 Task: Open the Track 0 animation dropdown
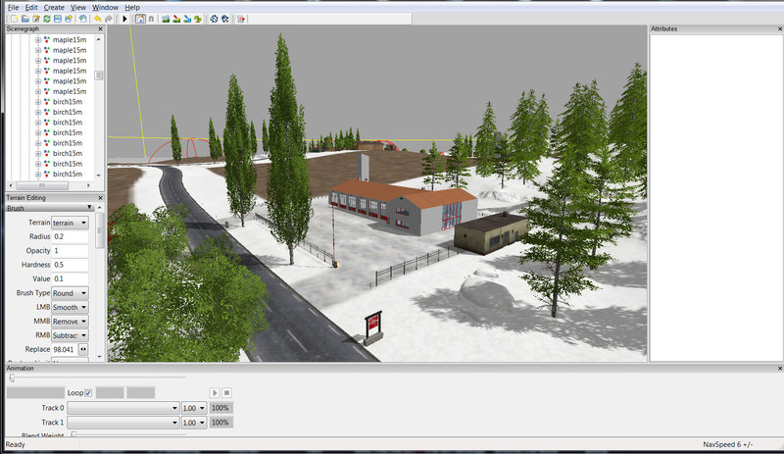(122, 408)
